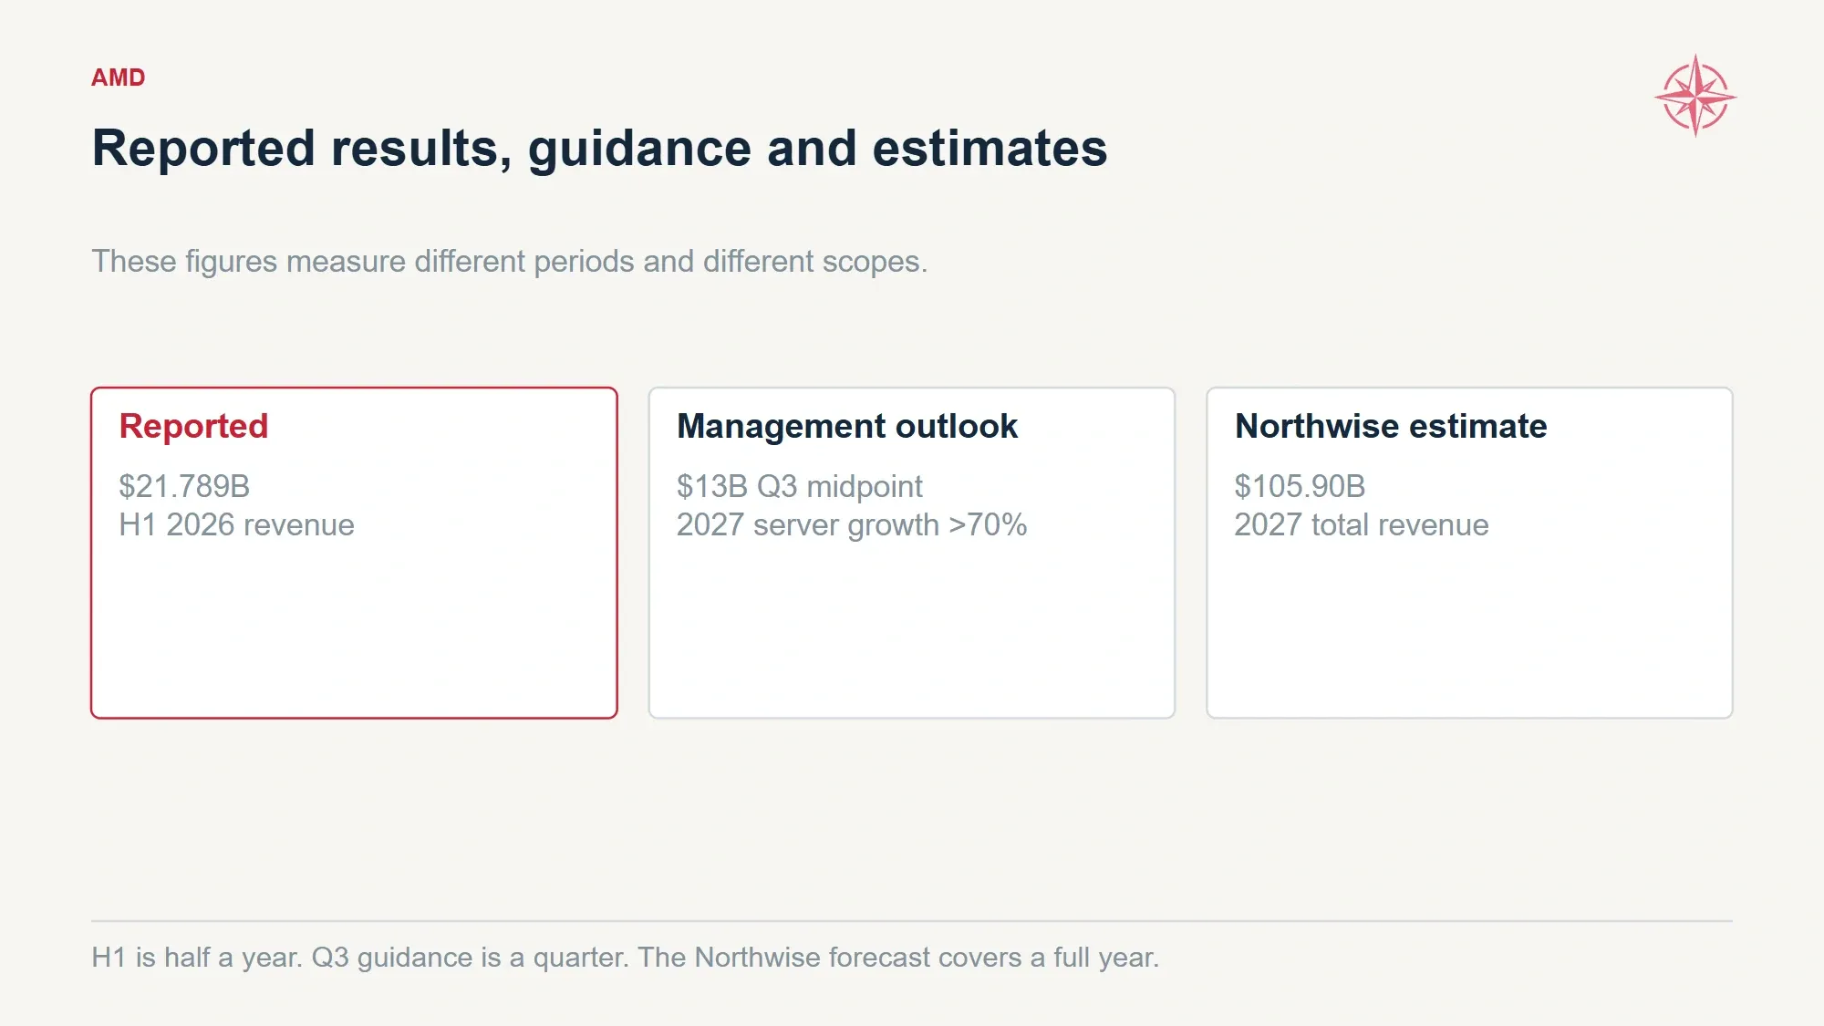The height and width of the screenshot is (1026, 1824).
Task: Select the footnote starting with H1 is half a year
Action: click(x=626, y=958)
